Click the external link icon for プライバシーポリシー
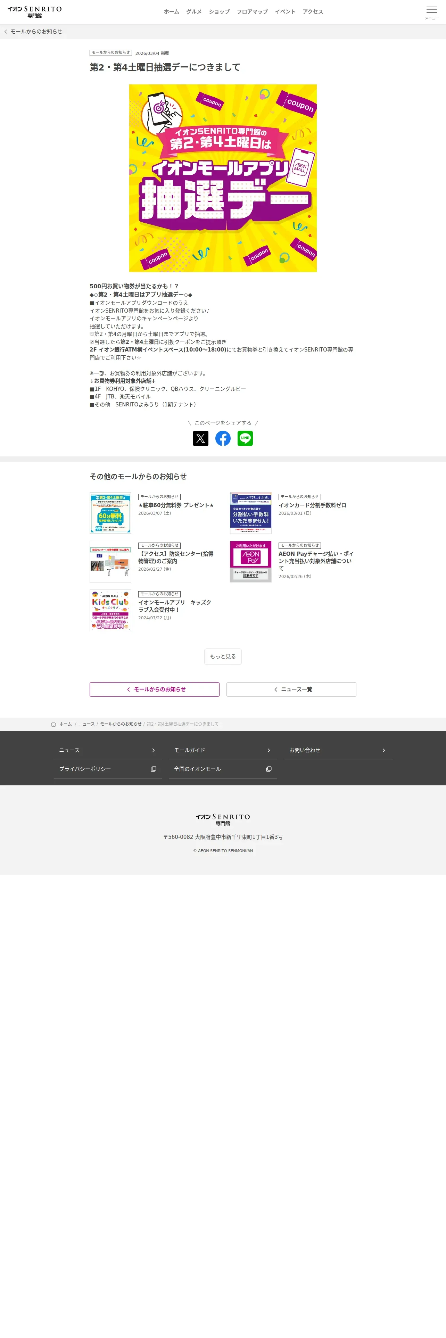446x1338 pixels. [x=153, y=769]
